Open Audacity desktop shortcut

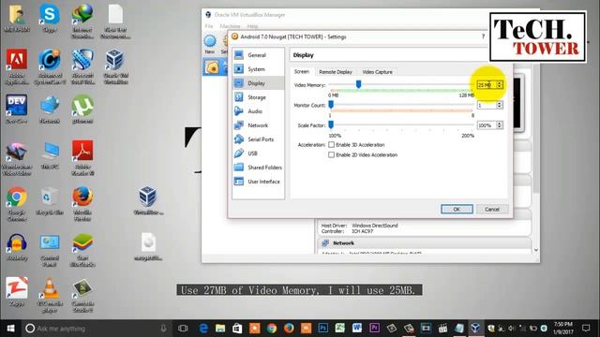click(17, 247)
